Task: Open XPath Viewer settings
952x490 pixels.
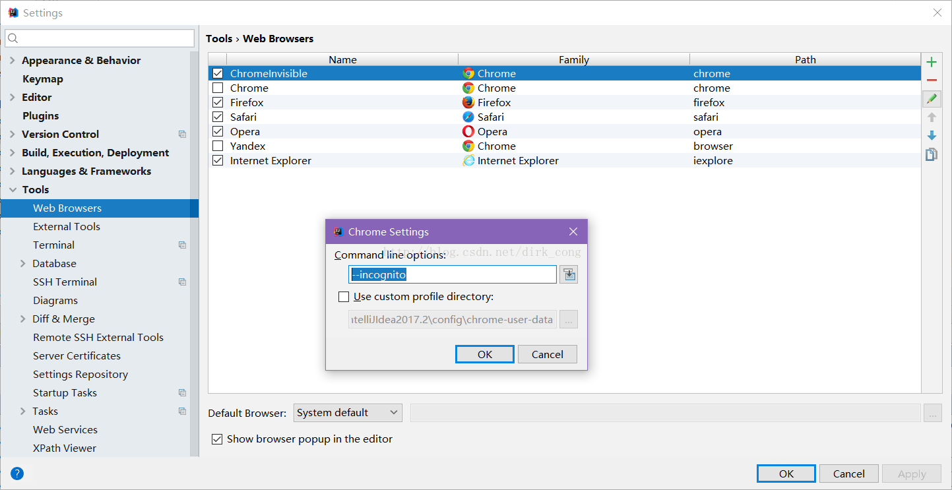Action: pos(65,448)
